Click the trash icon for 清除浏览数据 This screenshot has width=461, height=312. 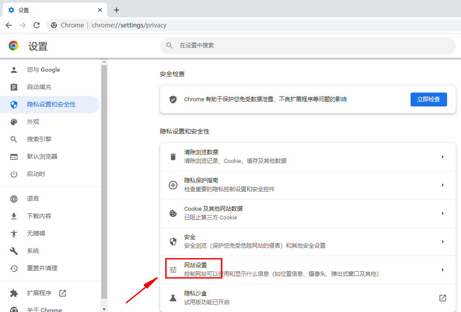tap(173, 157)
